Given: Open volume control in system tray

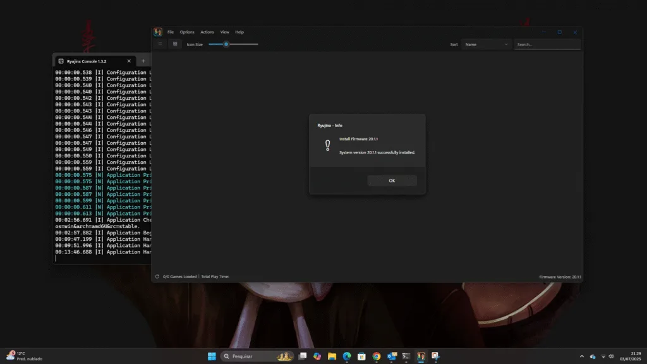Looking at the screenshot, I should click(611, 356).
